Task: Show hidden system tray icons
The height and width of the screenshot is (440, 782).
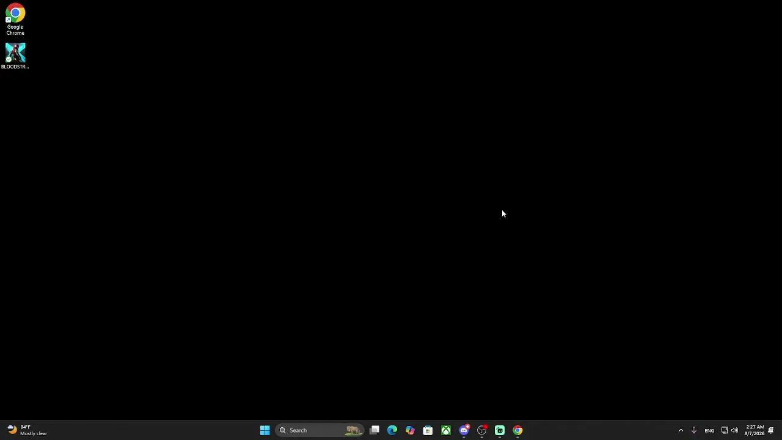Action: tap(681, 430)
